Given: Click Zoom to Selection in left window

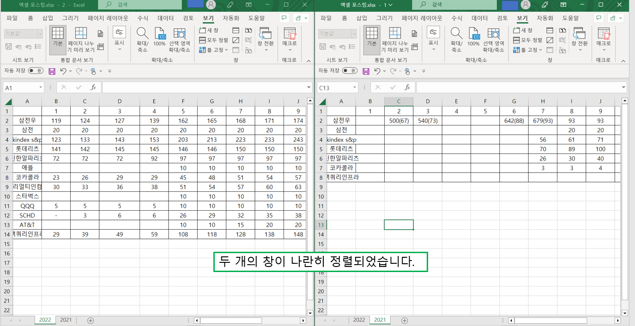Looking at the screenshot, I should [179, 40].
